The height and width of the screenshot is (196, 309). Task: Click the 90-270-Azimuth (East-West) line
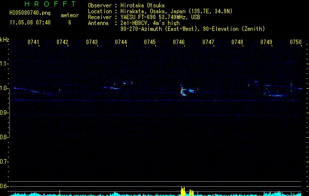point(193,29)
